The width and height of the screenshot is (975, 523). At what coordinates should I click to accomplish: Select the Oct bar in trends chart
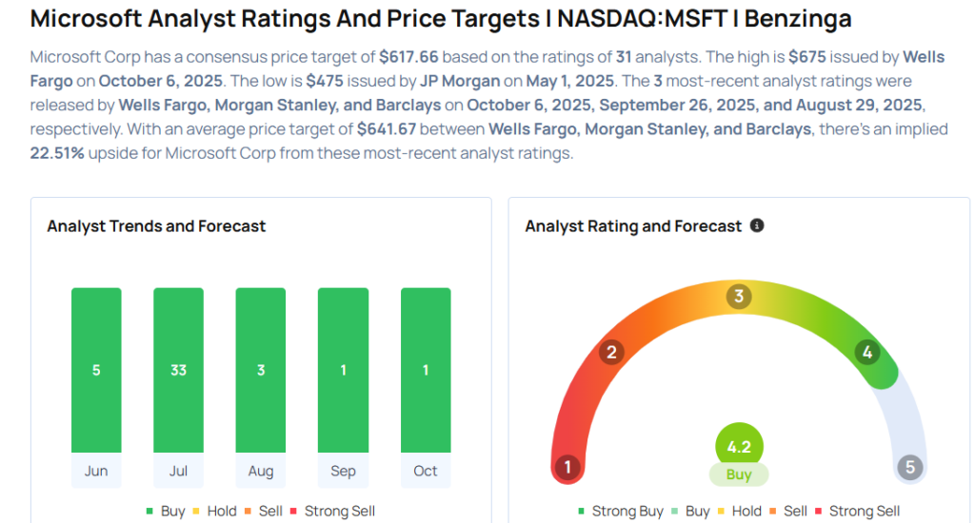(x=426, y=370)
